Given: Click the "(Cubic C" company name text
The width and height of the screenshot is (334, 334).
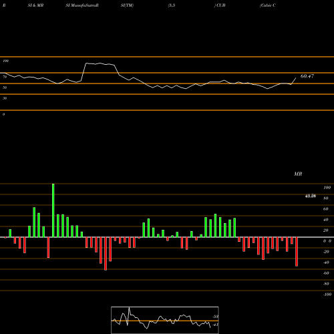Looking at the screenshot, I should tap(268, 5).
